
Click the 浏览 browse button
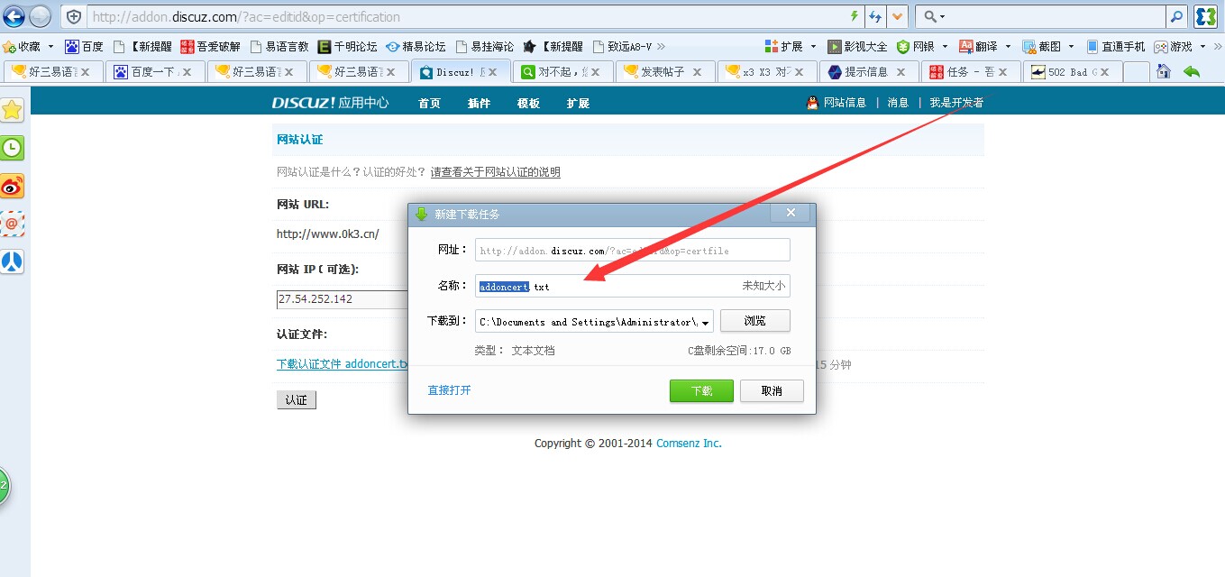coord(754,321)
